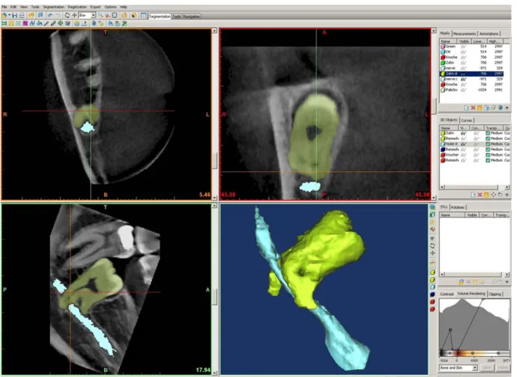517x377 pixels.
Task: Click the Visible column header in Masks
Action: coord(464,41)
